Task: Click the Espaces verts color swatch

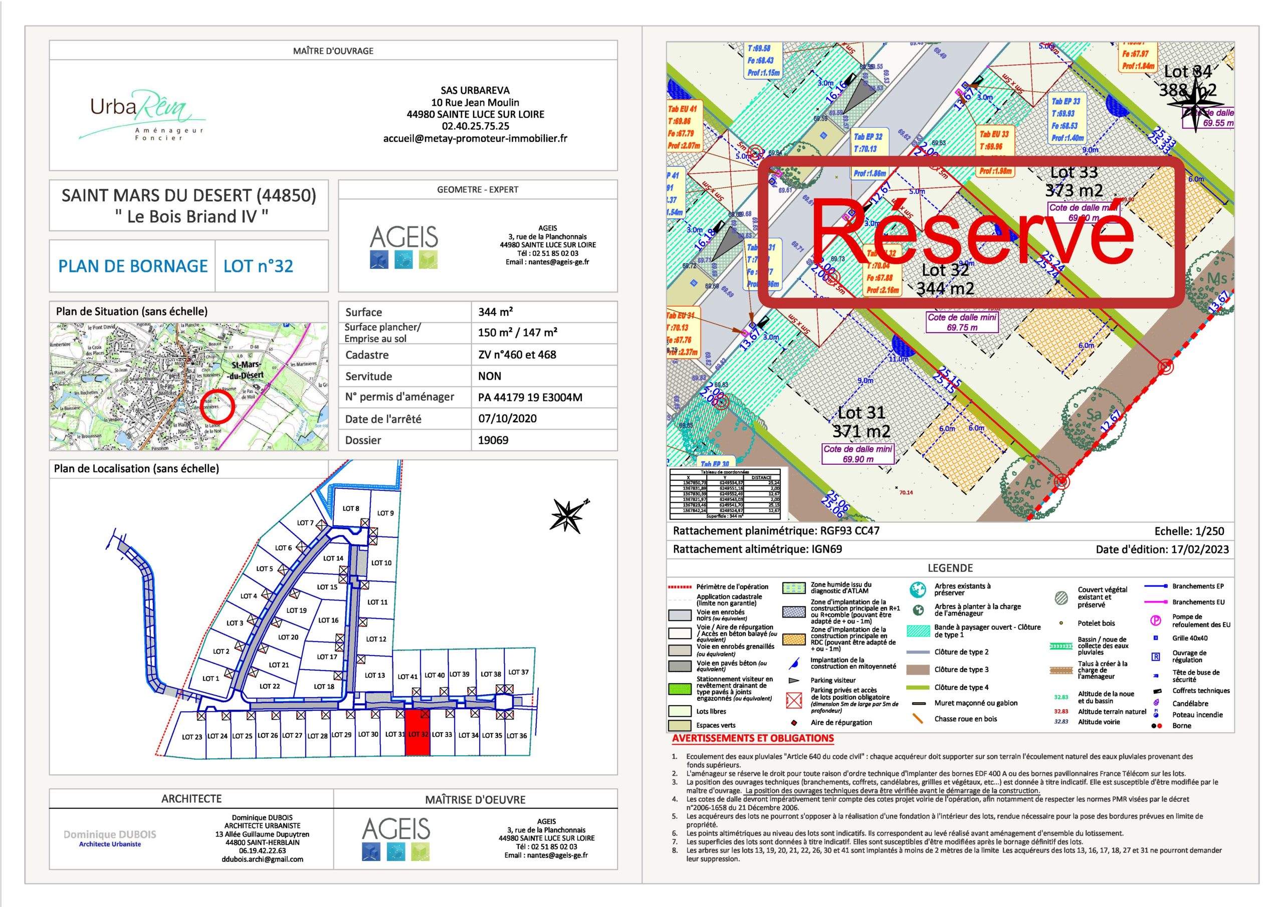Action: pos(680,726)
